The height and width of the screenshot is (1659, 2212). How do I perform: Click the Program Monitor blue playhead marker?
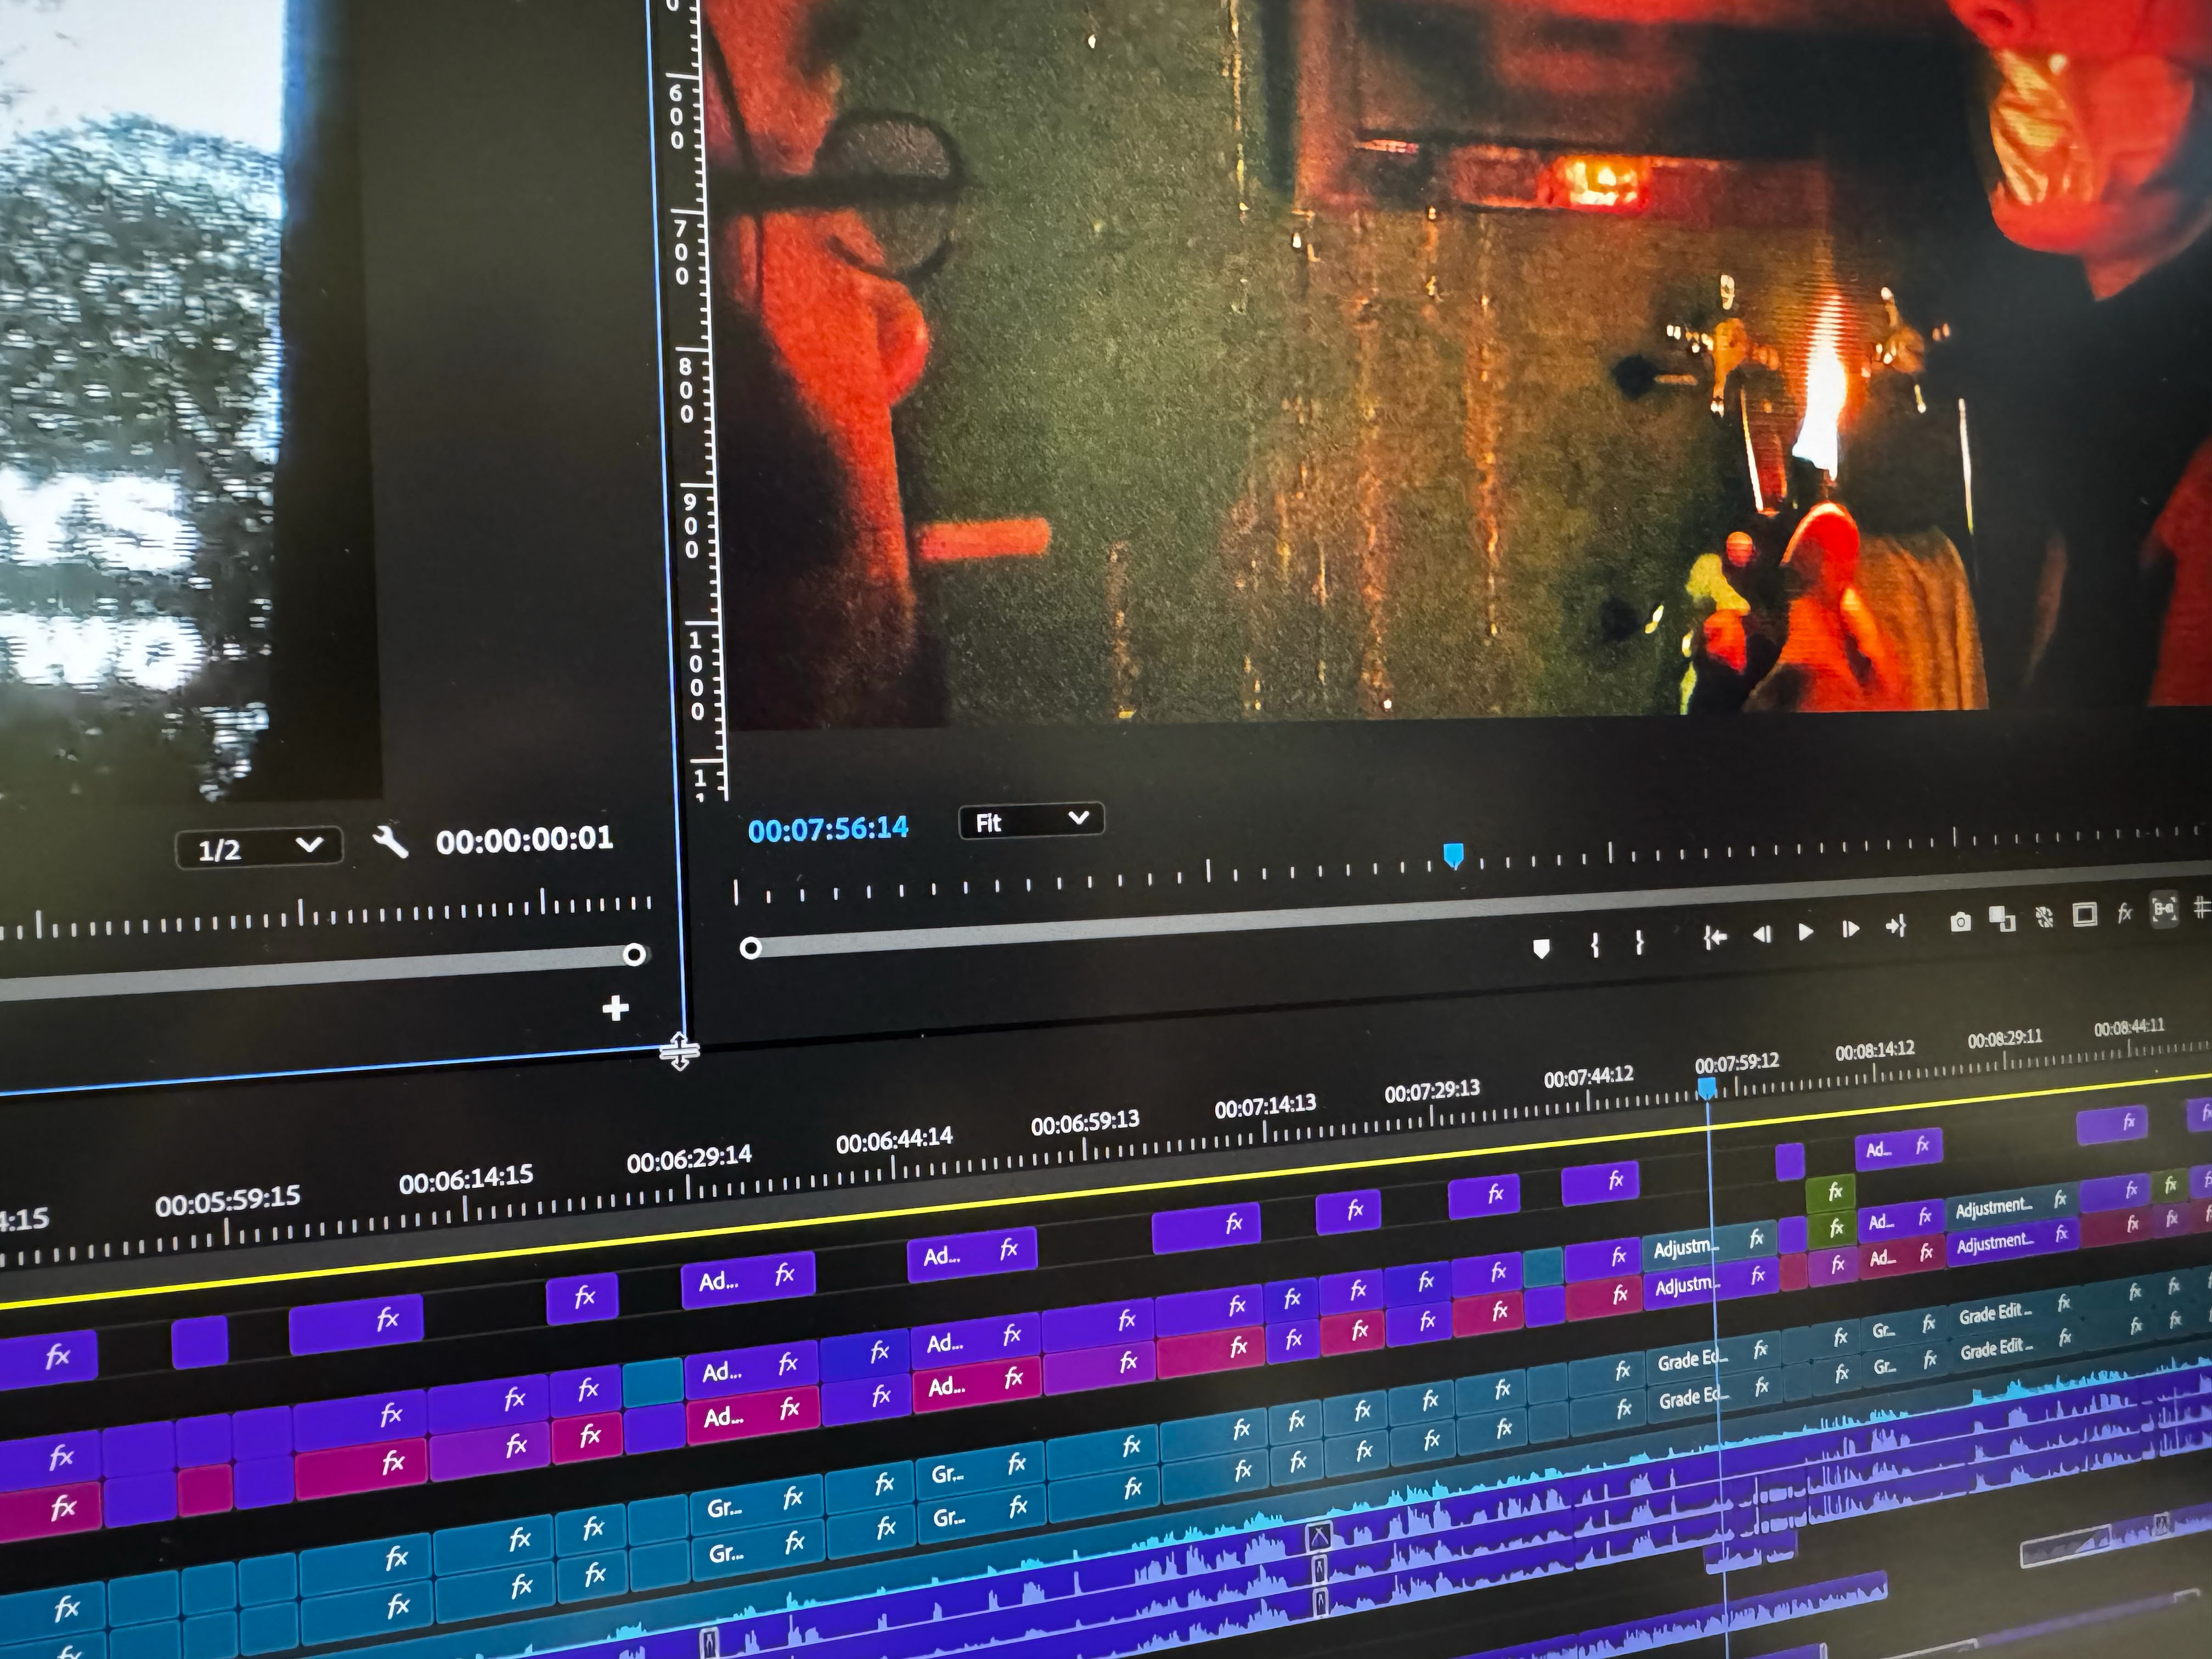[1453, 855]
